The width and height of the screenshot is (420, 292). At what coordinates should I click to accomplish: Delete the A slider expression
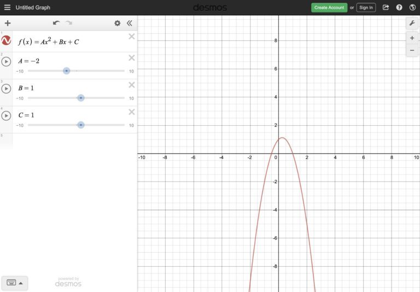tap(131, 58)
